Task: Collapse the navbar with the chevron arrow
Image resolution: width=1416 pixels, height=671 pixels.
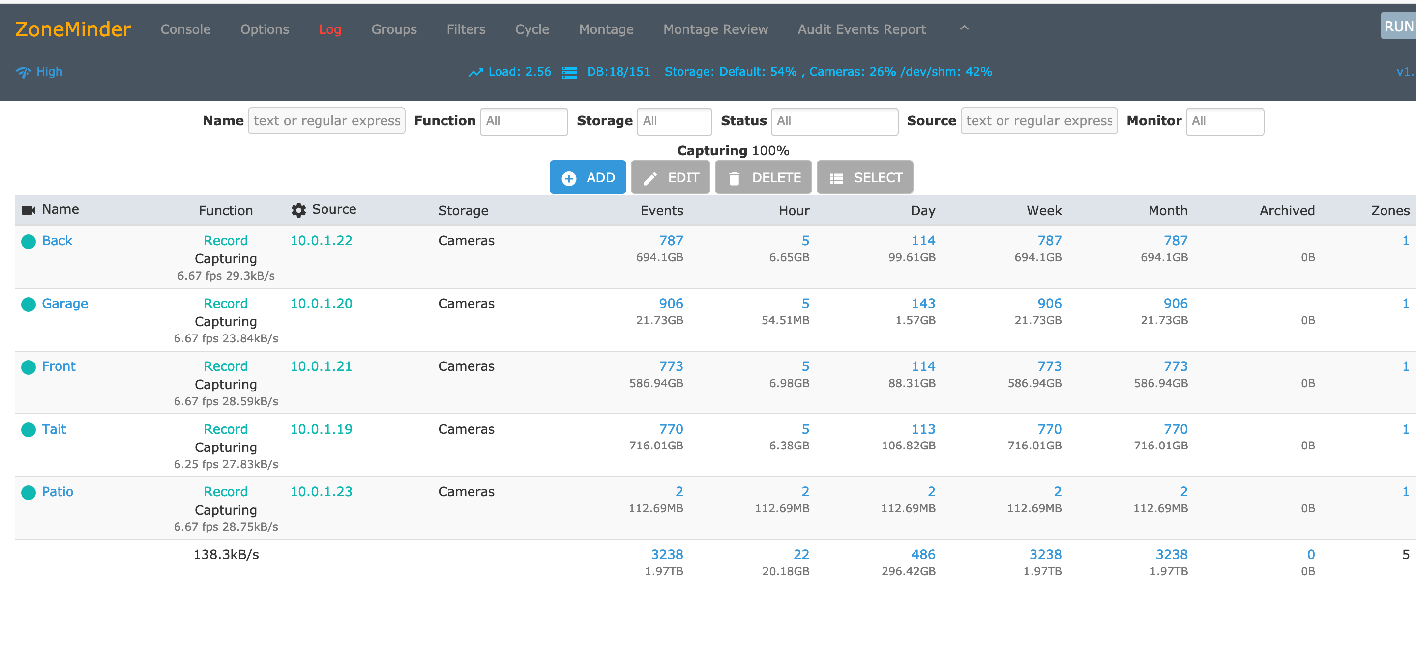Action: pyautogui.click(x=964, y=28)
